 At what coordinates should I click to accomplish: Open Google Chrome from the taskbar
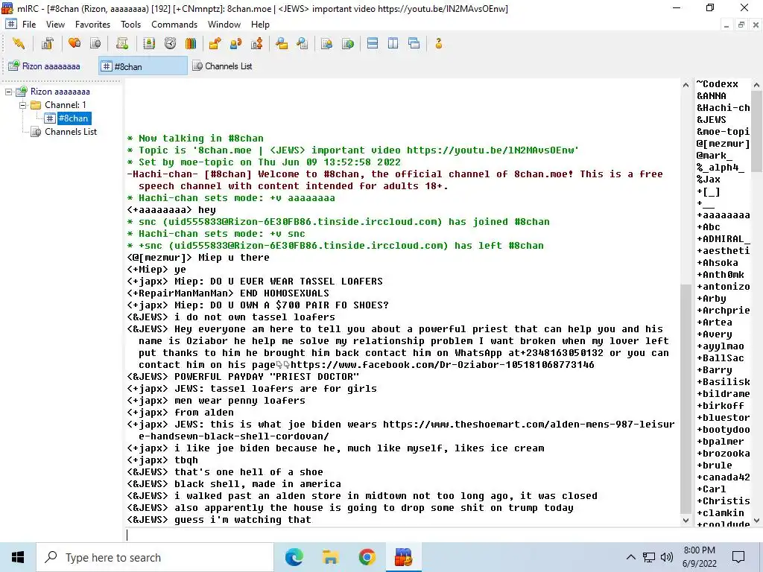(x=367, y=557)
